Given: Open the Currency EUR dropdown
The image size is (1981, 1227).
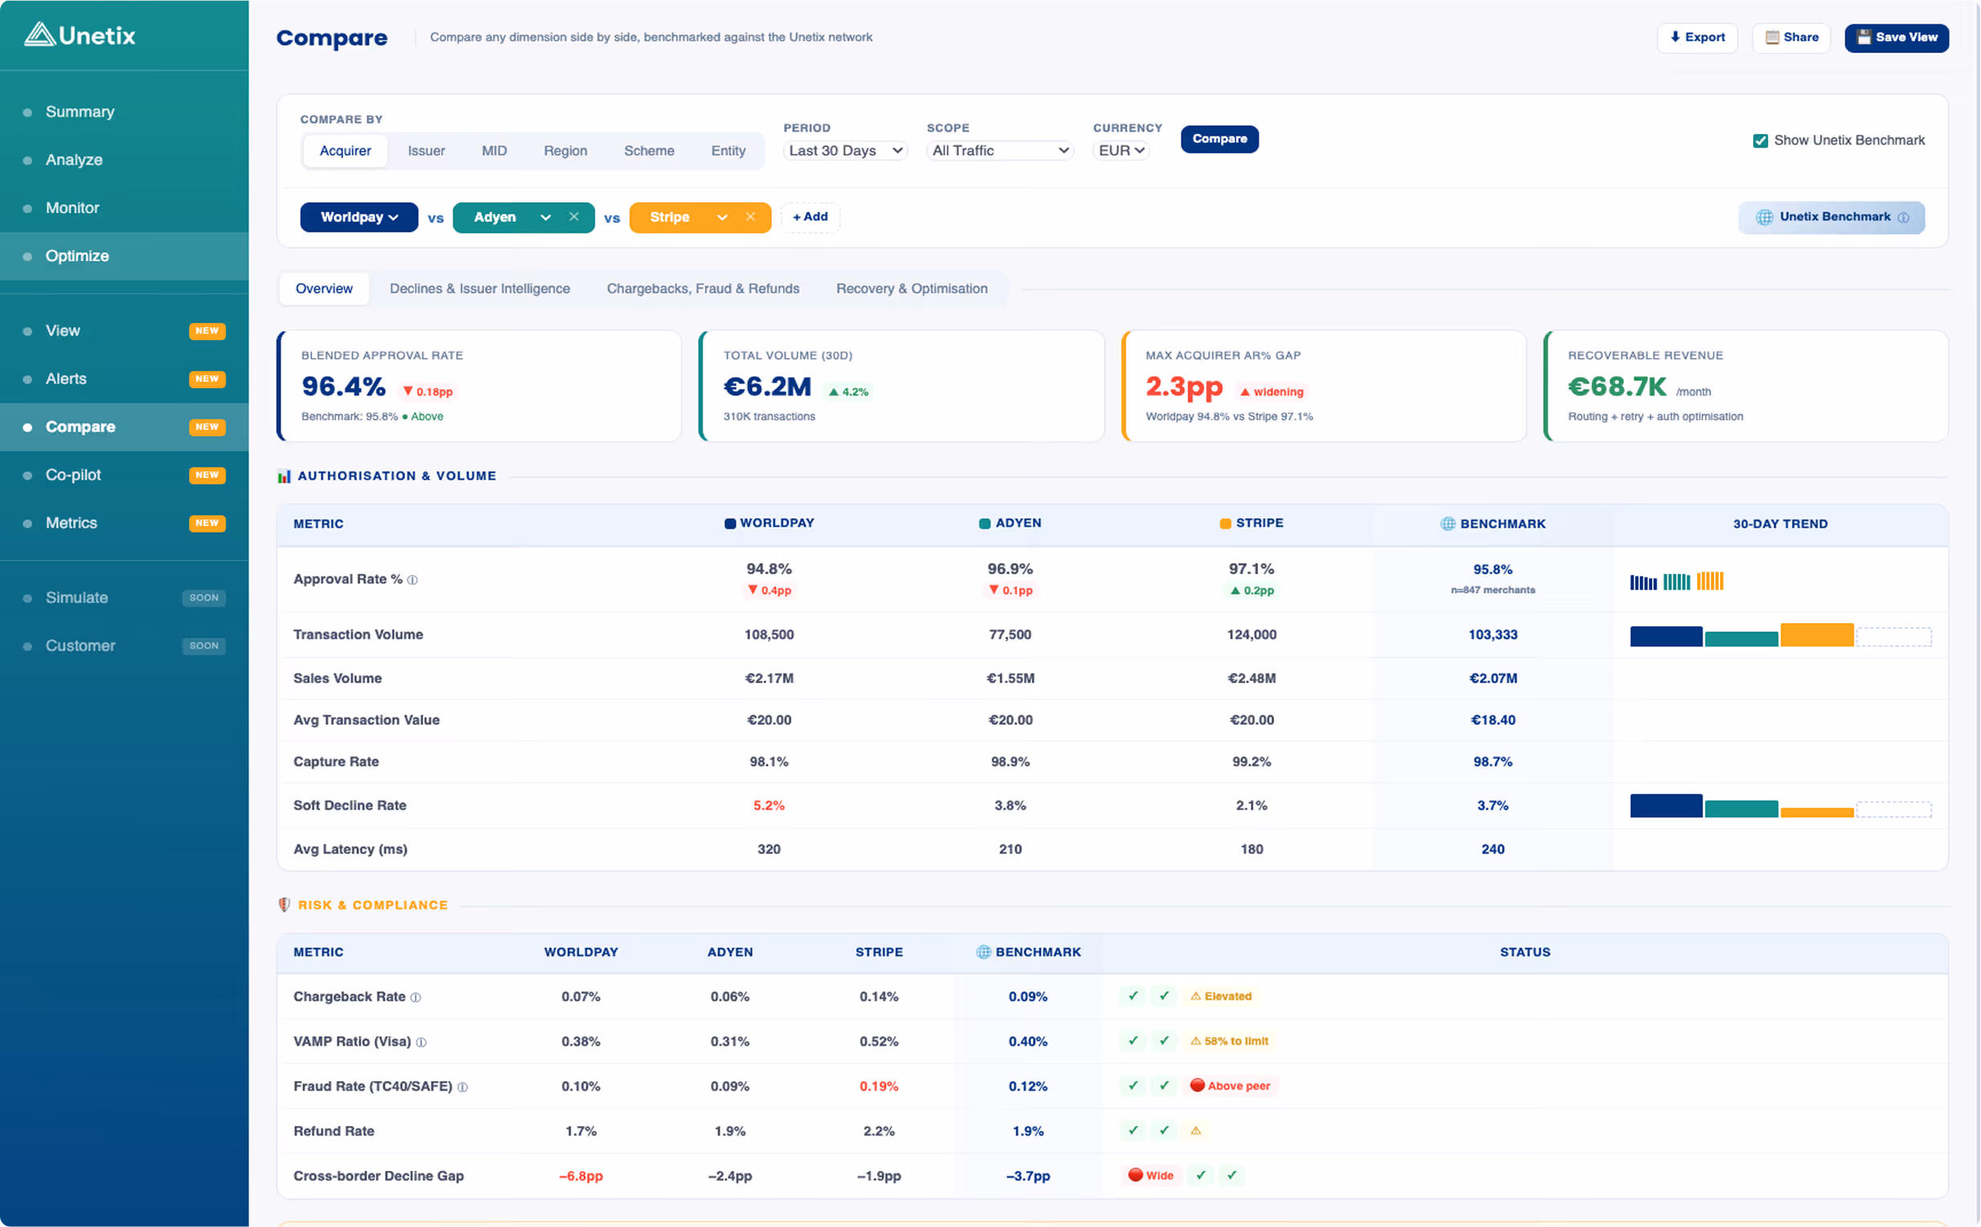Looking at the screenshot, I should pyautogui.click(x=1120, y=150).
